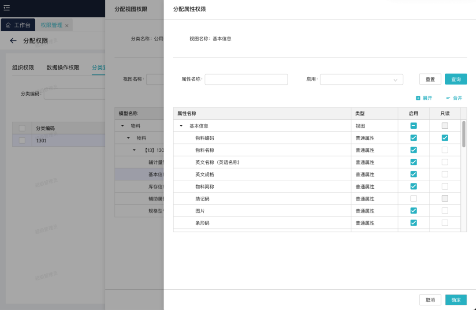Check the 只读 checkbox for 物料名称

445,150
